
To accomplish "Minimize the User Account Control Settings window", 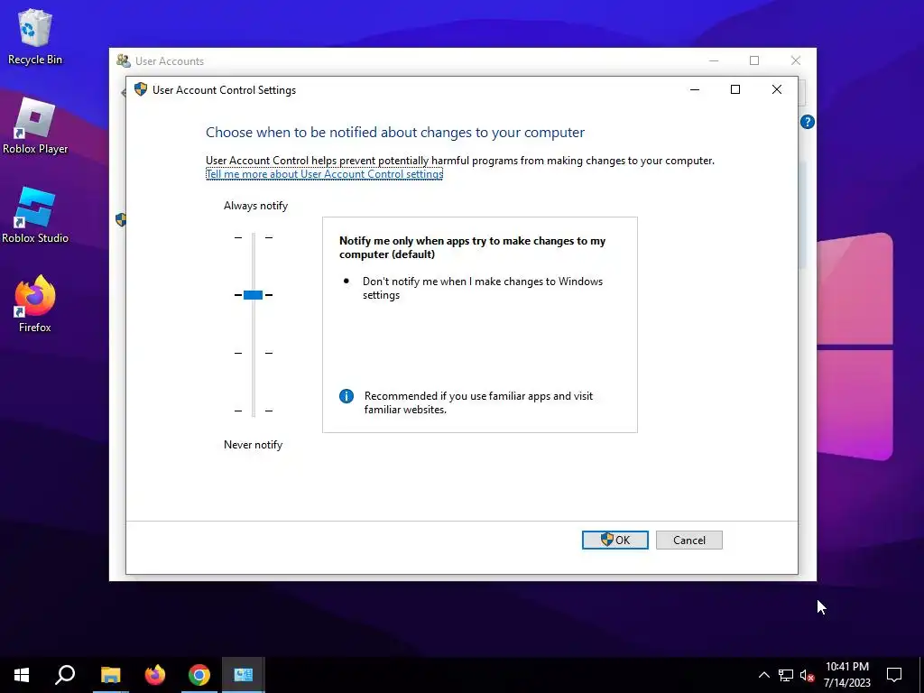I will pos(695,89).
